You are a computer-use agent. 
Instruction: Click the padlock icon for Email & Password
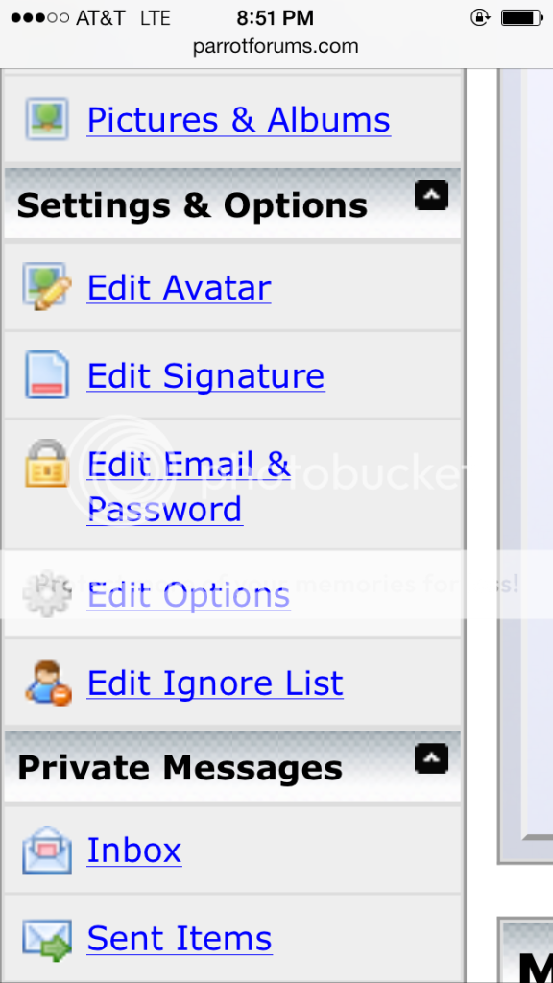46,464
